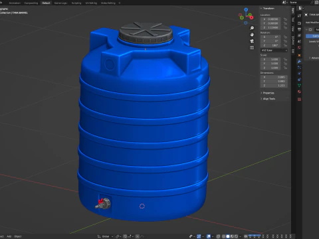Toggle lock on Location Z
The width and height of the screenshot is (319, 239).
(x=285, y=28)
